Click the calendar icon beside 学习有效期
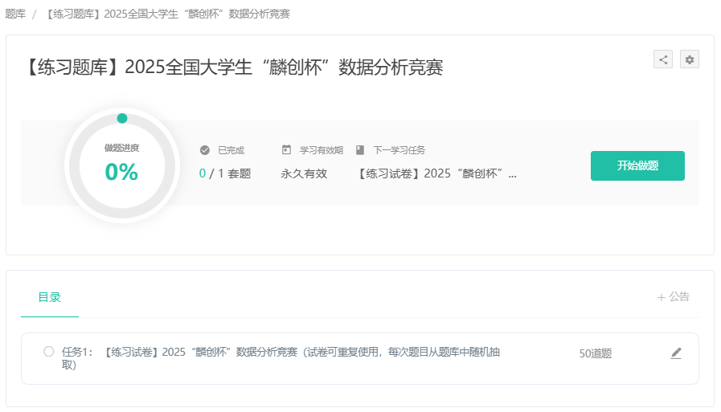Viewport: 721px width, 412px height. click(x=286, y=150)
